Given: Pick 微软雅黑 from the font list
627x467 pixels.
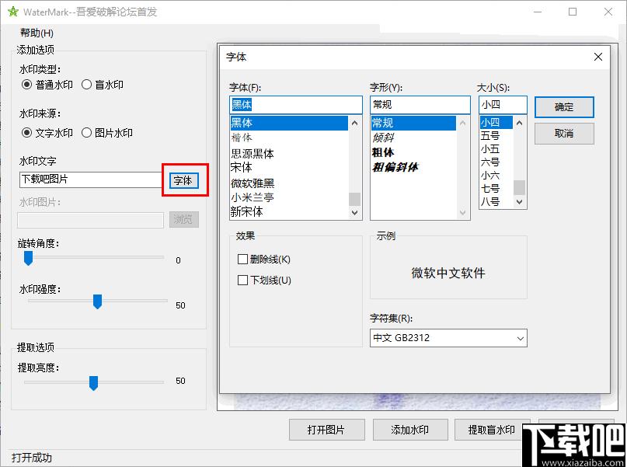Looking at the screenshot, I should [x=253, y=183].
